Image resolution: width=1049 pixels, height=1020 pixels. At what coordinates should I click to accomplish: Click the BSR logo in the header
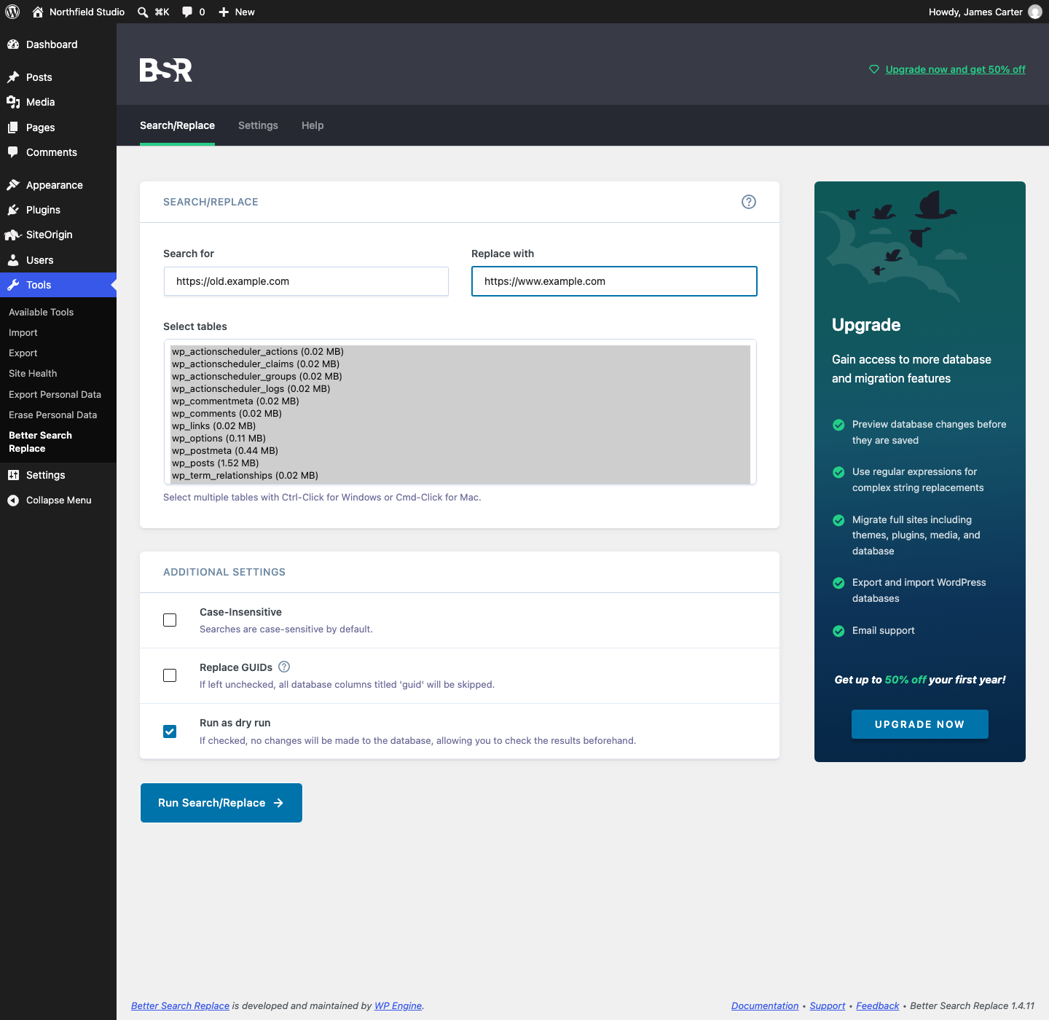[166, 70]
